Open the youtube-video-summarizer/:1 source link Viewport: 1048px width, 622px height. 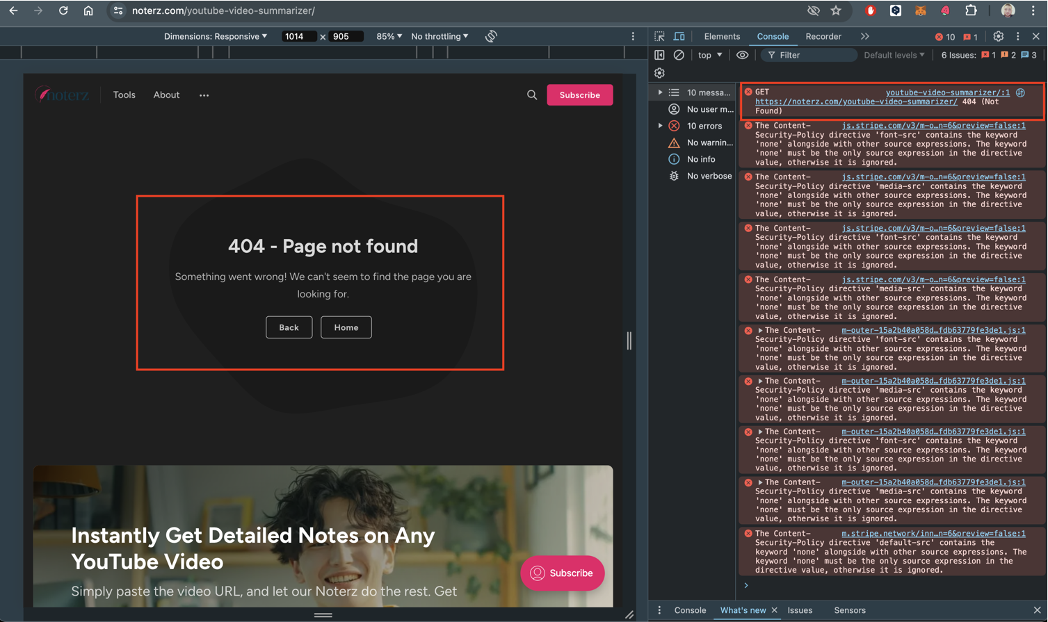(x=948, y=92)
